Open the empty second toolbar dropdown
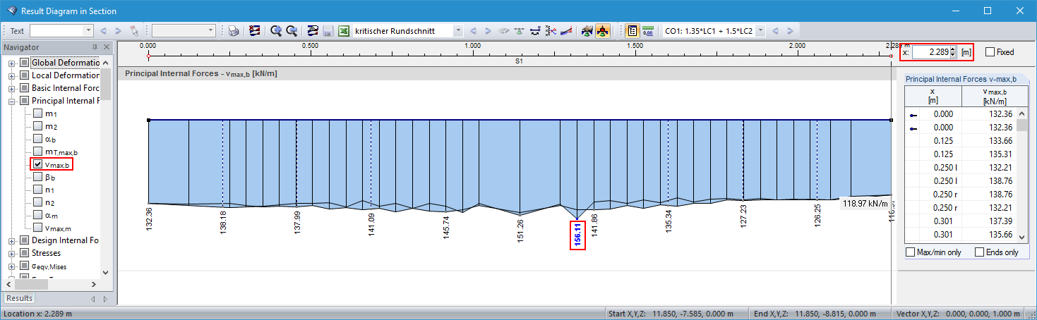 pyautogui.click(x=211, y=31)
